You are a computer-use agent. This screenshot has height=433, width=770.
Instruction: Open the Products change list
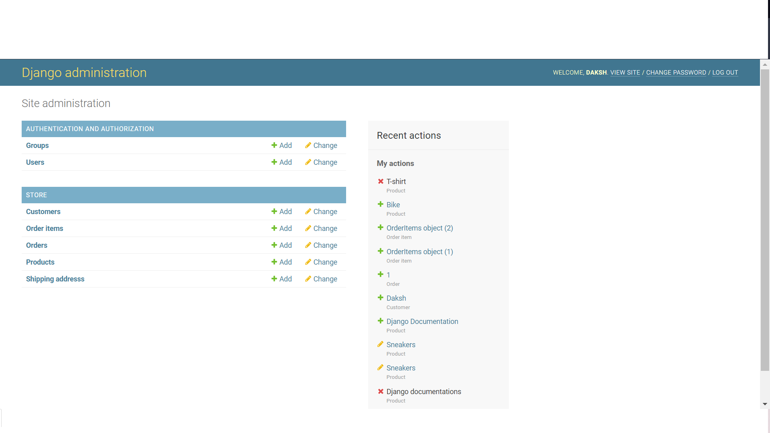[x=40, y=262]
